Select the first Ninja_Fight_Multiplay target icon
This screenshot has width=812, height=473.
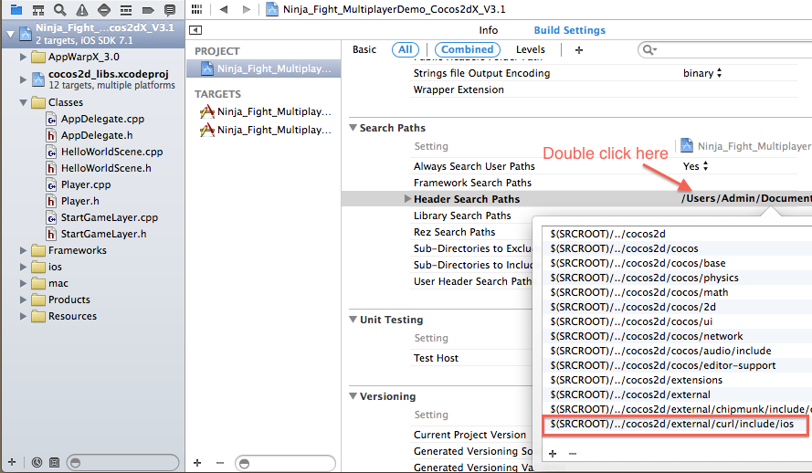(x=207, y=111)
